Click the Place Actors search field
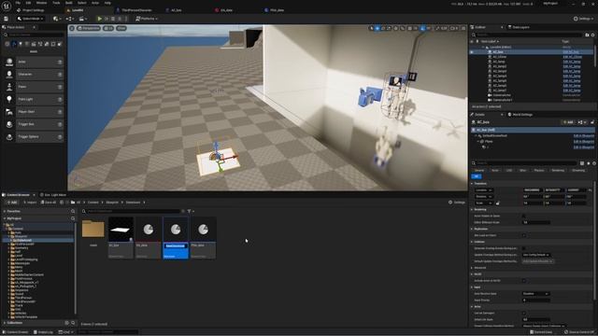 pyautogui.click(x=34, y=35)
